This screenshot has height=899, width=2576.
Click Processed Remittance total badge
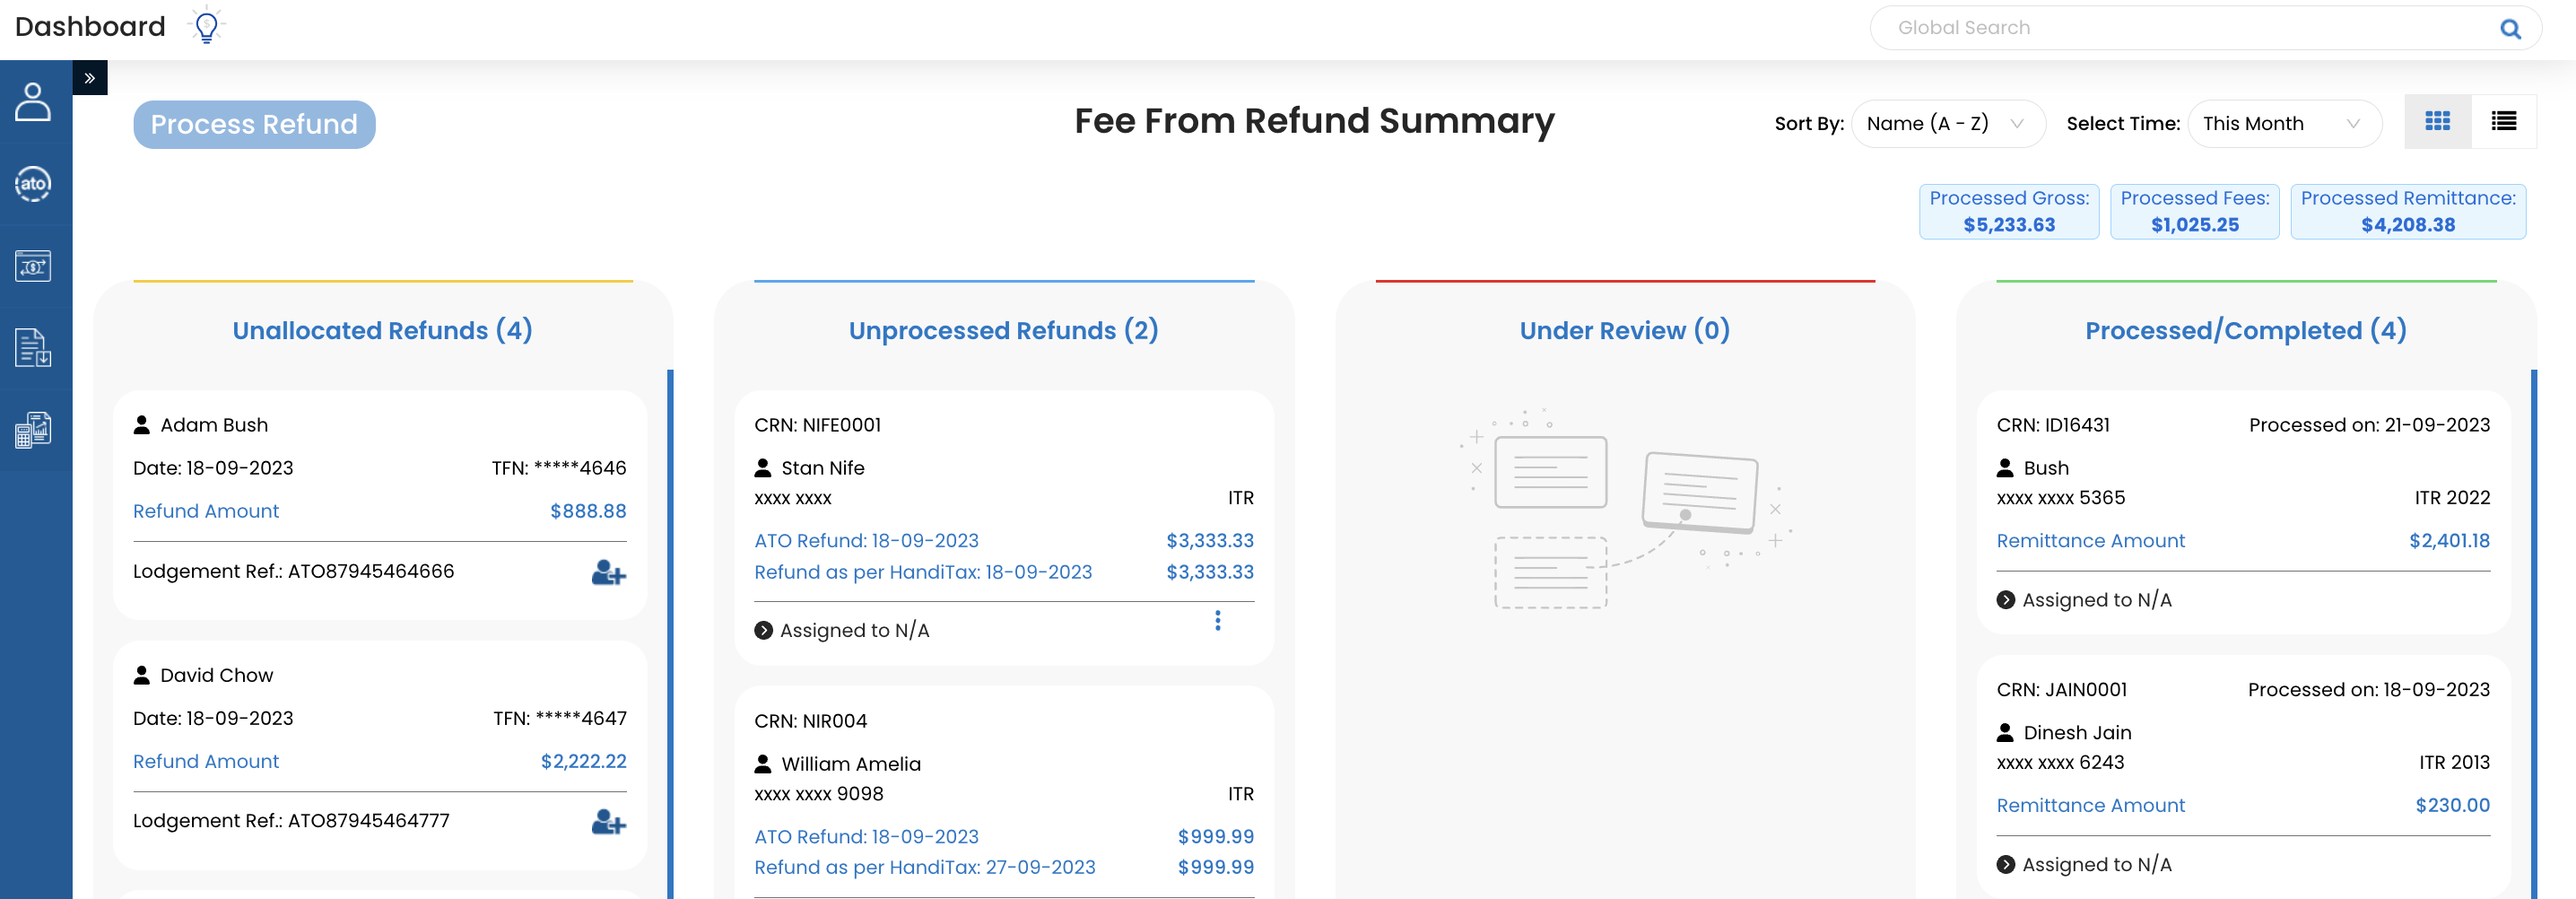pos(2408,212)
